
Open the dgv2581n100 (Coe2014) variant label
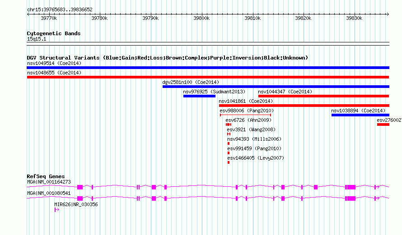pyautogui.click(x=191, y=82)
